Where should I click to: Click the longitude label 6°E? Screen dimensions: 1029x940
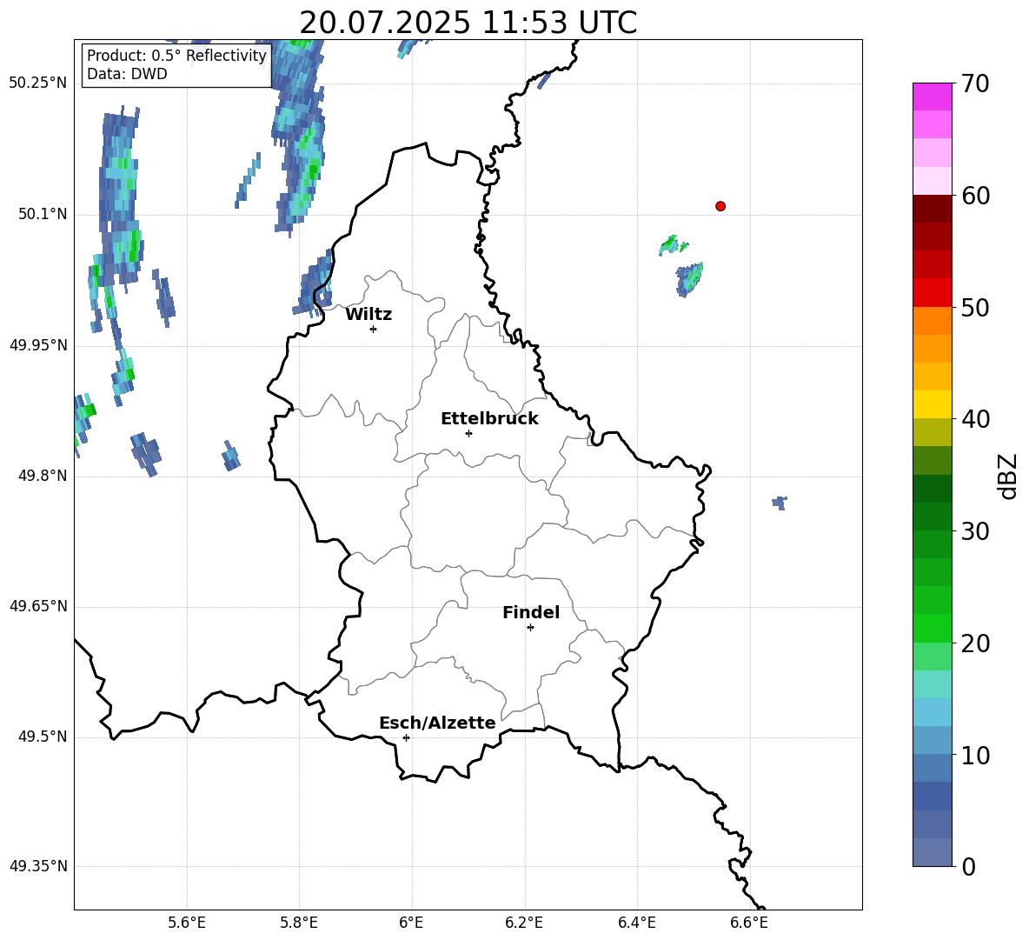pos(411,923)
